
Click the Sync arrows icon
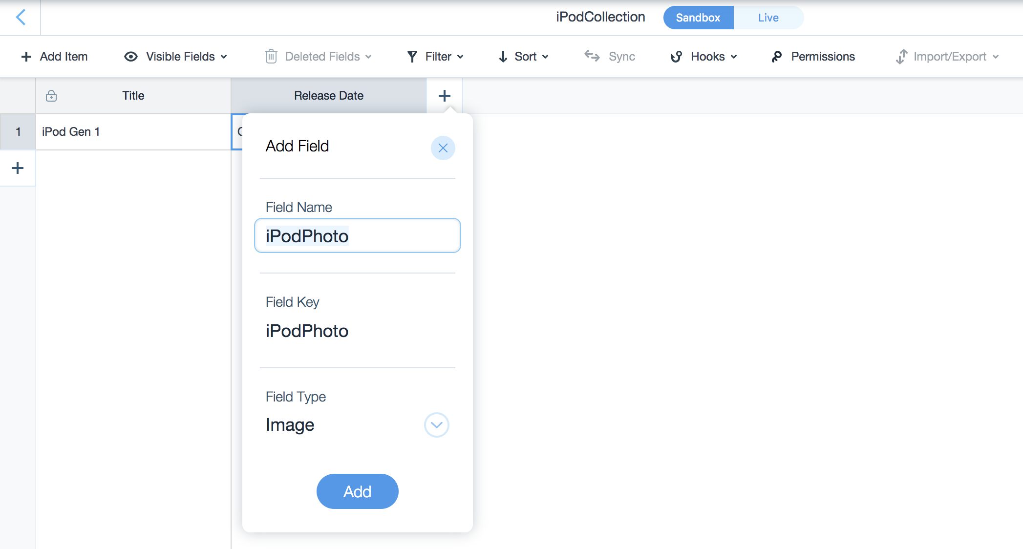[x=592, y=56]
